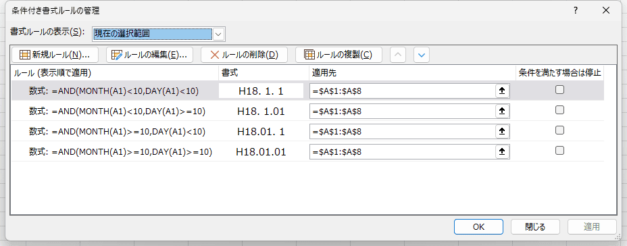Duplicate the rule via ルールの複製
Viewport: 627px width, 246px height.
point(338,55)
